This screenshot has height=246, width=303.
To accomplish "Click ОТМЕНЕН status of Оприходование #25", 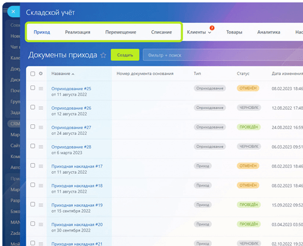I will (248, 88).
